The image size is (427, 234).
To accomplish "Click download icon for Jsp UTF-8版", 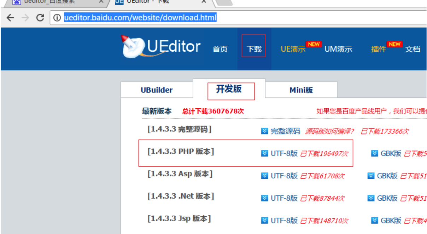I will click(264, 221).
